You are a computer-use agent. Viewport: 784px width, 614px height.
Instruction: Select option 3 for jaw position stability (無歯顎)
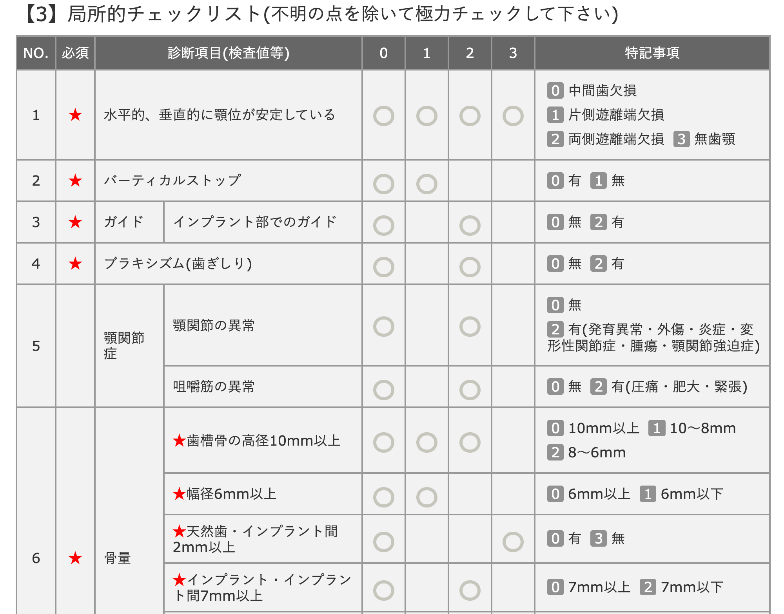pyautogui.click(x=513, y=116)
